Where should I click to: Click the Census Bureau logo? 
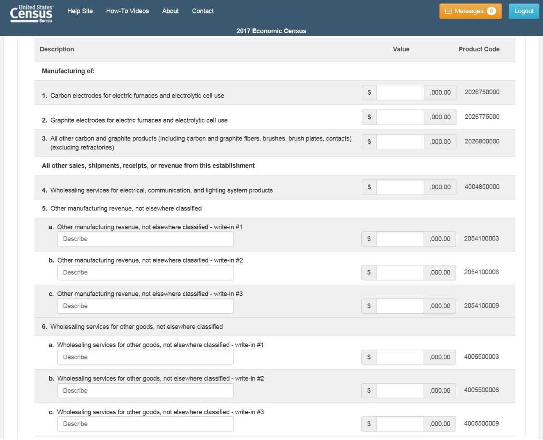pyautogui.click(x=31, y=13)
